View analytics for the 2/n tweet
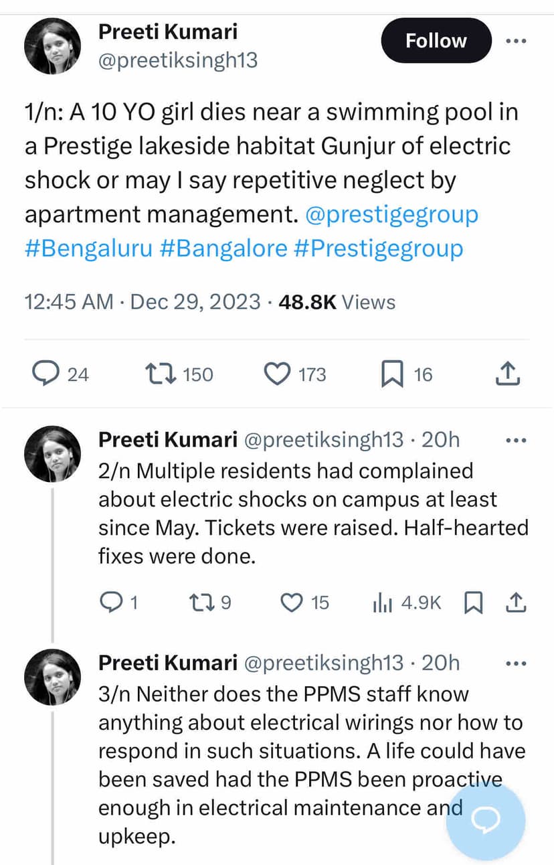Screen dimensions: 554x865 [x=381, y=603]
